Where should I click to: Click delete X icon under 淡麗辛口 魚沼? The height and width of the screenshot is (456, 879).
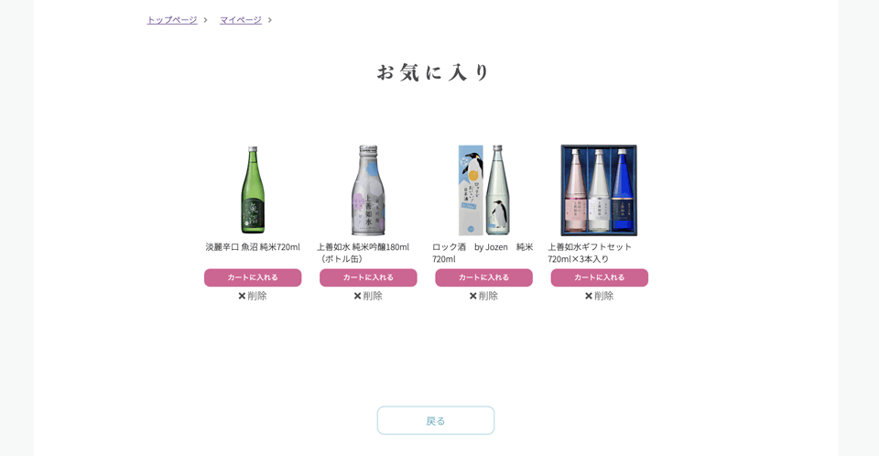242,296
